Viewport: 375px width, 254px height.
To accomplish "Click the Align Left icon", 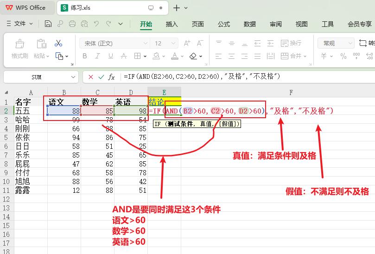I will coord(219,56).
